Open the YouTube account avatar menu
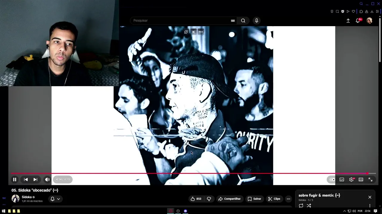382x214 pixels. coord(369,21)
